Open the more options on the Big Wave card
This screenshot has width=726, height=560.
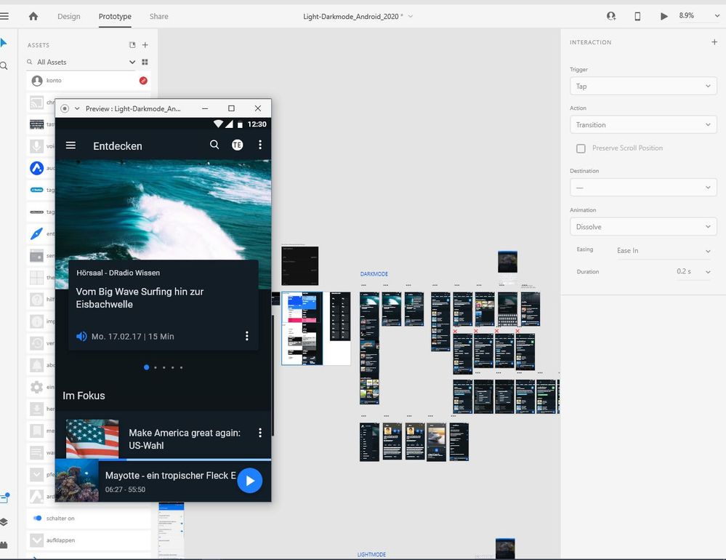coord(247,336)
